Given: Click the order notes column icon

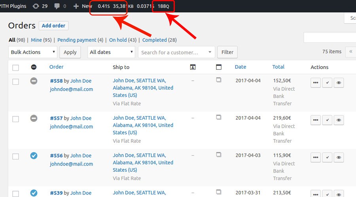Looking at the screenshot, I should [219, 67].
